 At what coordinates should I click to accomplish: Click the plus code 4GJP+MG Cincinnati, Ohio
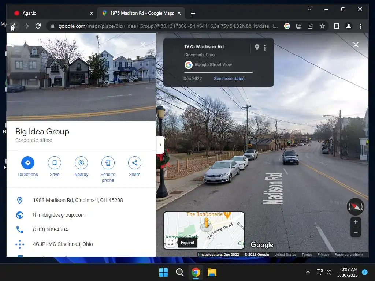point(63,244)
